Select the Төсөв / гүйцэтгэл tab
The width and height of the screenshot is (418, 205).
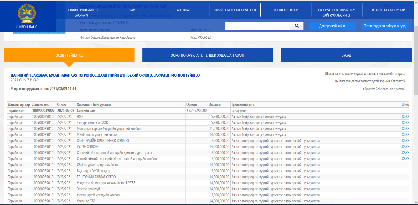point(69,55)
